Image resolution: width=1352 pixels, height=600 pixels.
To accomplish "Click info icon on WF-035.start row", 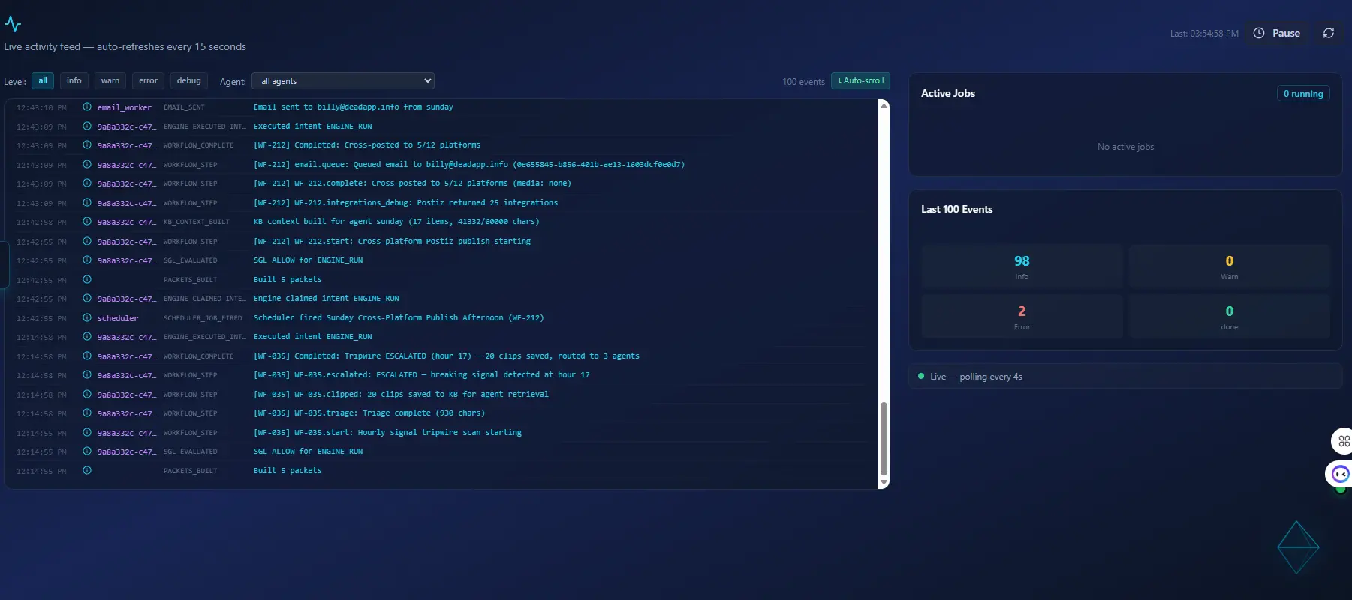I will click(x=87, y=432).
